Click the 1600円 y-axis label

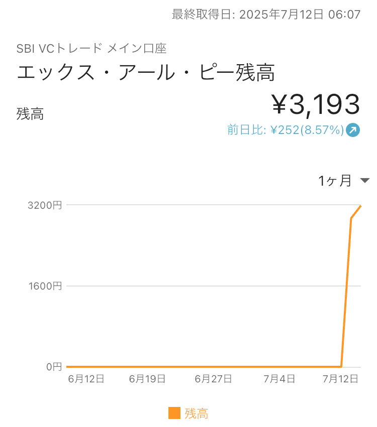click(x=45, y=286)
